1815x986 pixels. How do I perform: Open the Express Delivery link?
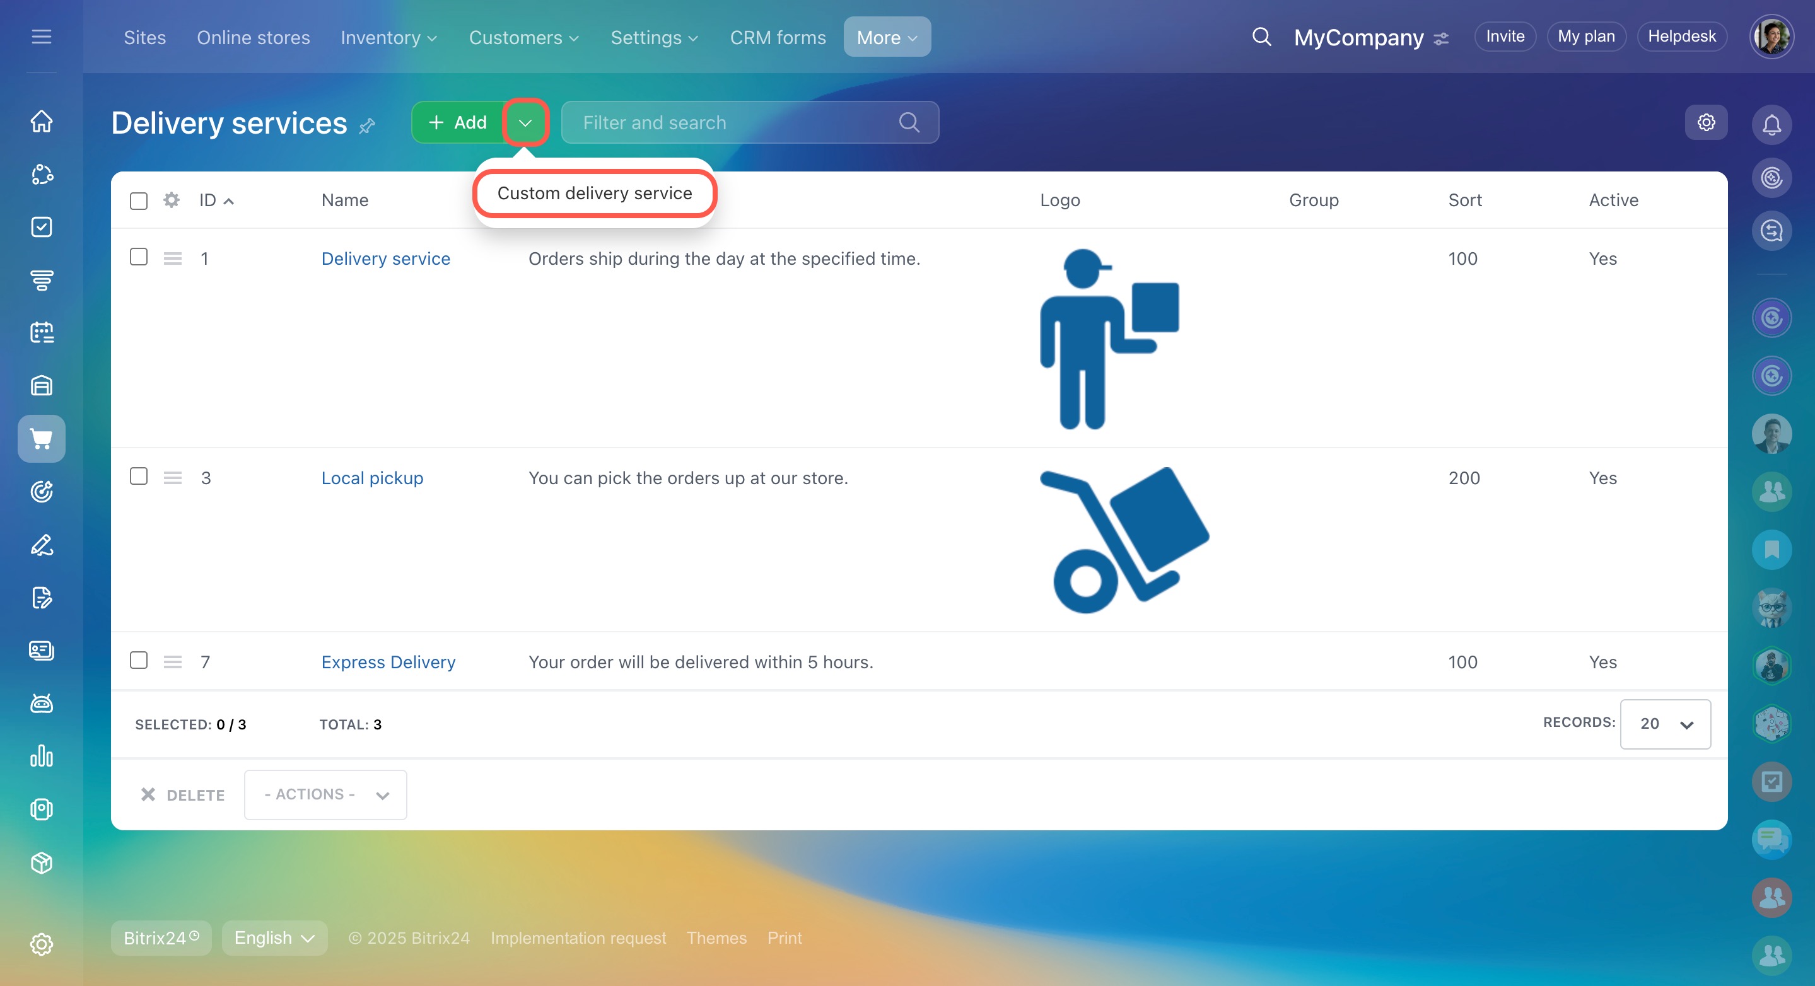tap(388, 662)
